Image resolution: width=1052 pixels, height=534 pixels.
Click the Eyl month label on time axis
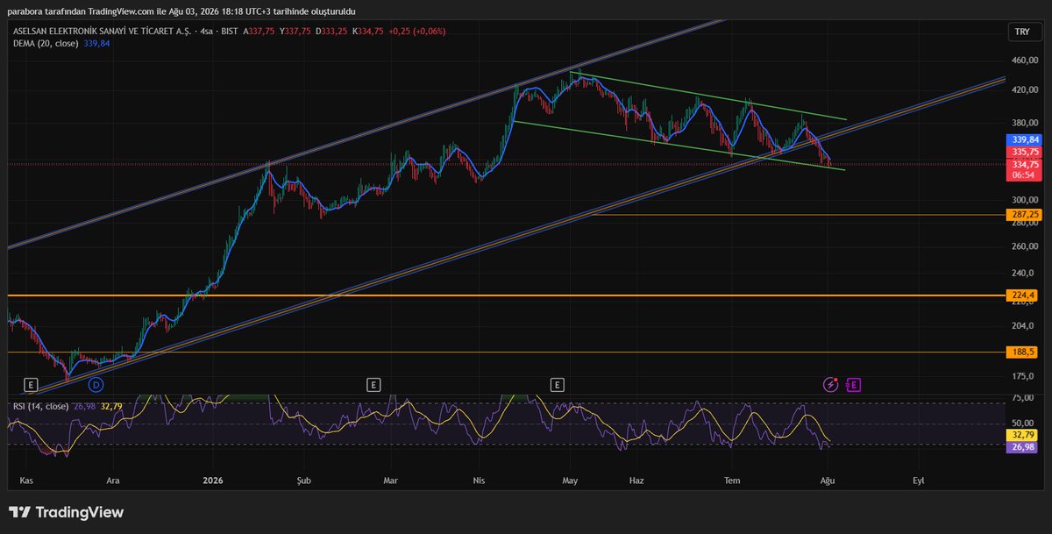click(919, 481)
